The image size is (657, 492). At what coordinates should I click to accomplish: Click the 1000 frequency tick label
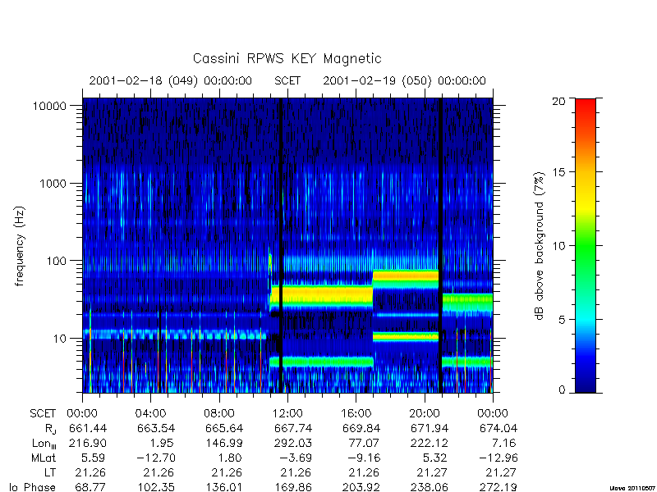point(53,184)
